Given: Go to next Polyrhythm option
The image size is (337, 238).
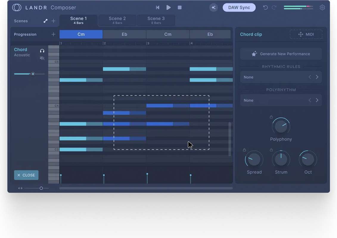Looking at the screenshot, I should 317,100.
